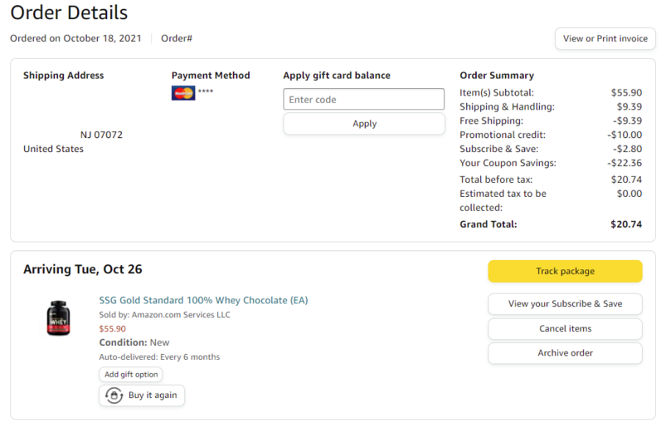Viewport: 661px width, 423px height.
Task: Click Auto-delivered Every 6 months text
Action: tap(159, 358)
